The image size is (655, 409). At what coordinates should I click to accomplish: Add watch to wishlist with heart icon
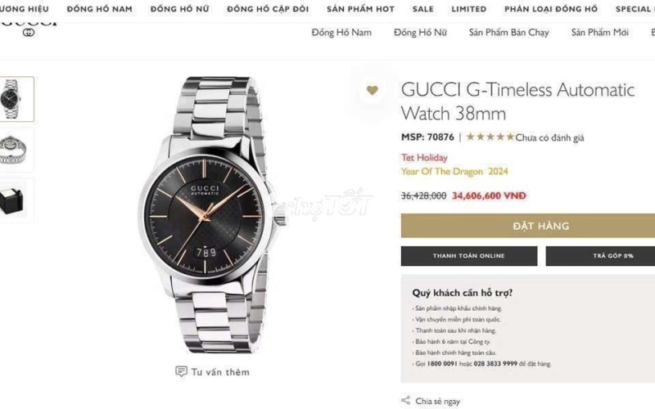pyautogui.click(x=373, y=90)
